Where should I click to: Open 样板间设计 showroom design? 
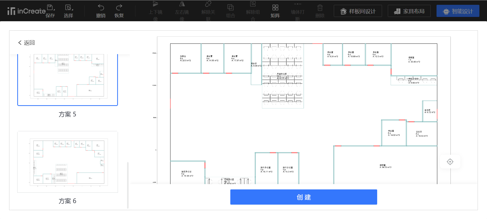coord(358,11)
